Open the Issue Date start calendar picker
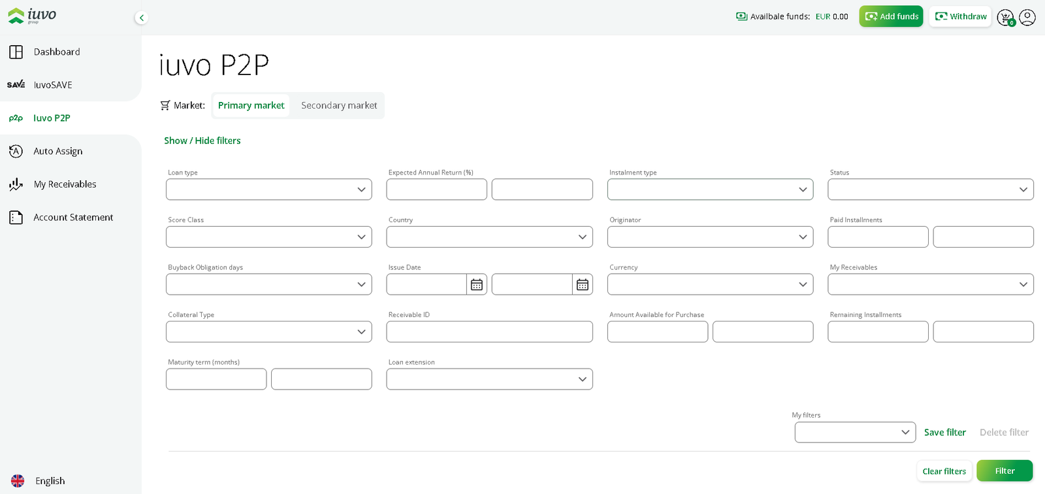The height and width of the screenshot is (494, 1045). pos(477,284)
